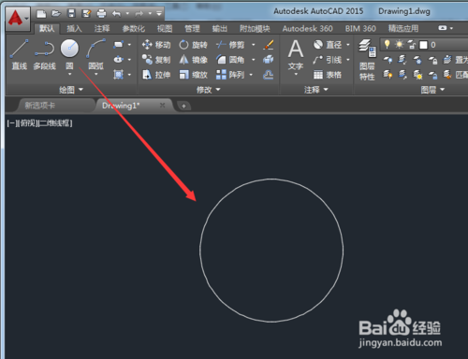Redo the last undone action
Viewport: 468px width, 359px height.
point(139,13)
